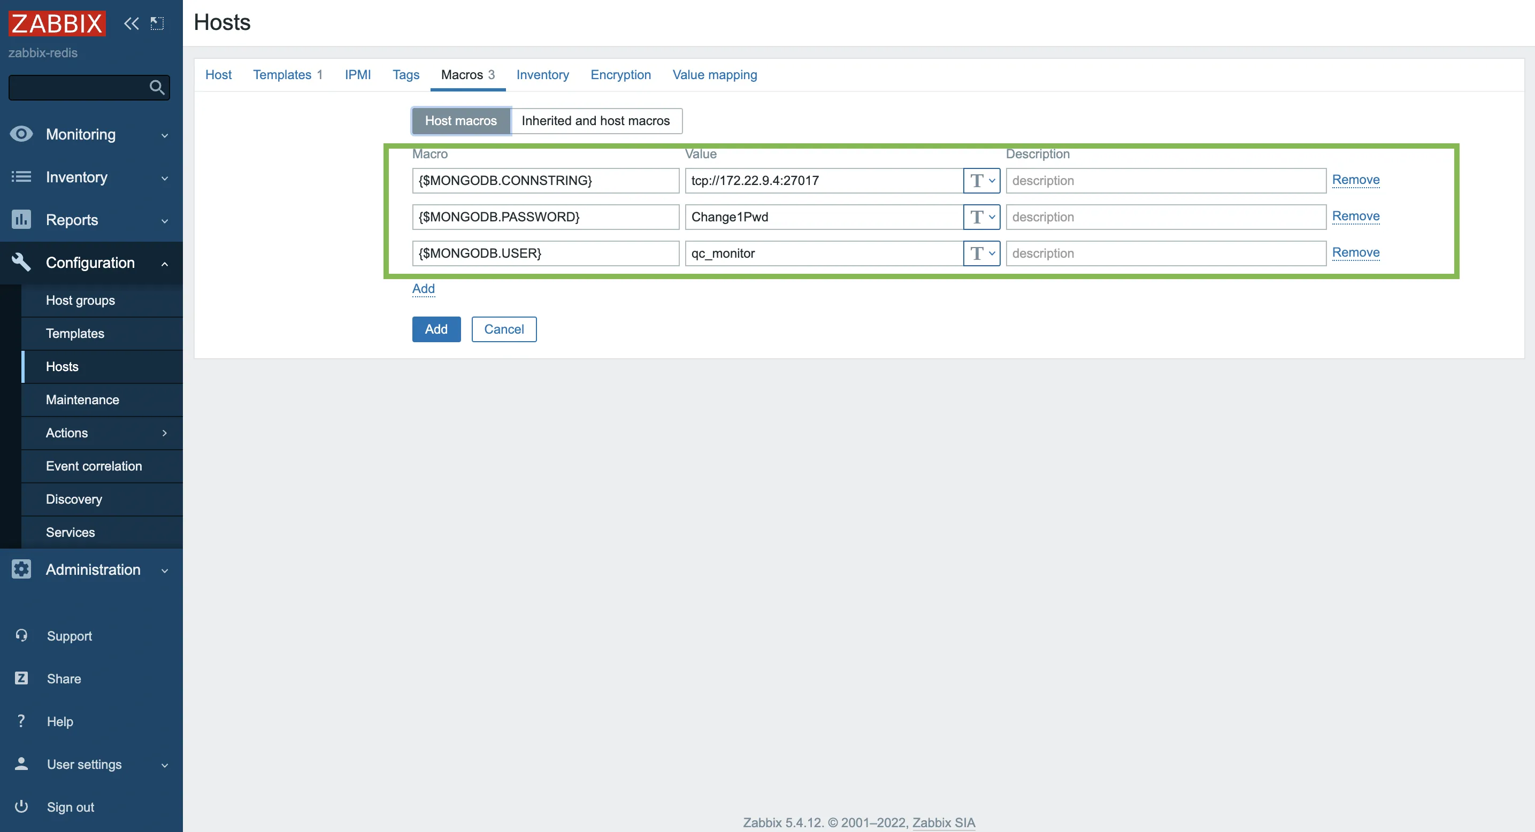Open Discovery menu item
1535x832 pixels.
pos(102,499)
